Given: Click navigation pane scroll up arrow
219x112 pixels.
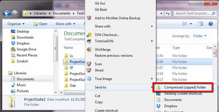Looking at the screenshot, I should click(x=56, y=31).
